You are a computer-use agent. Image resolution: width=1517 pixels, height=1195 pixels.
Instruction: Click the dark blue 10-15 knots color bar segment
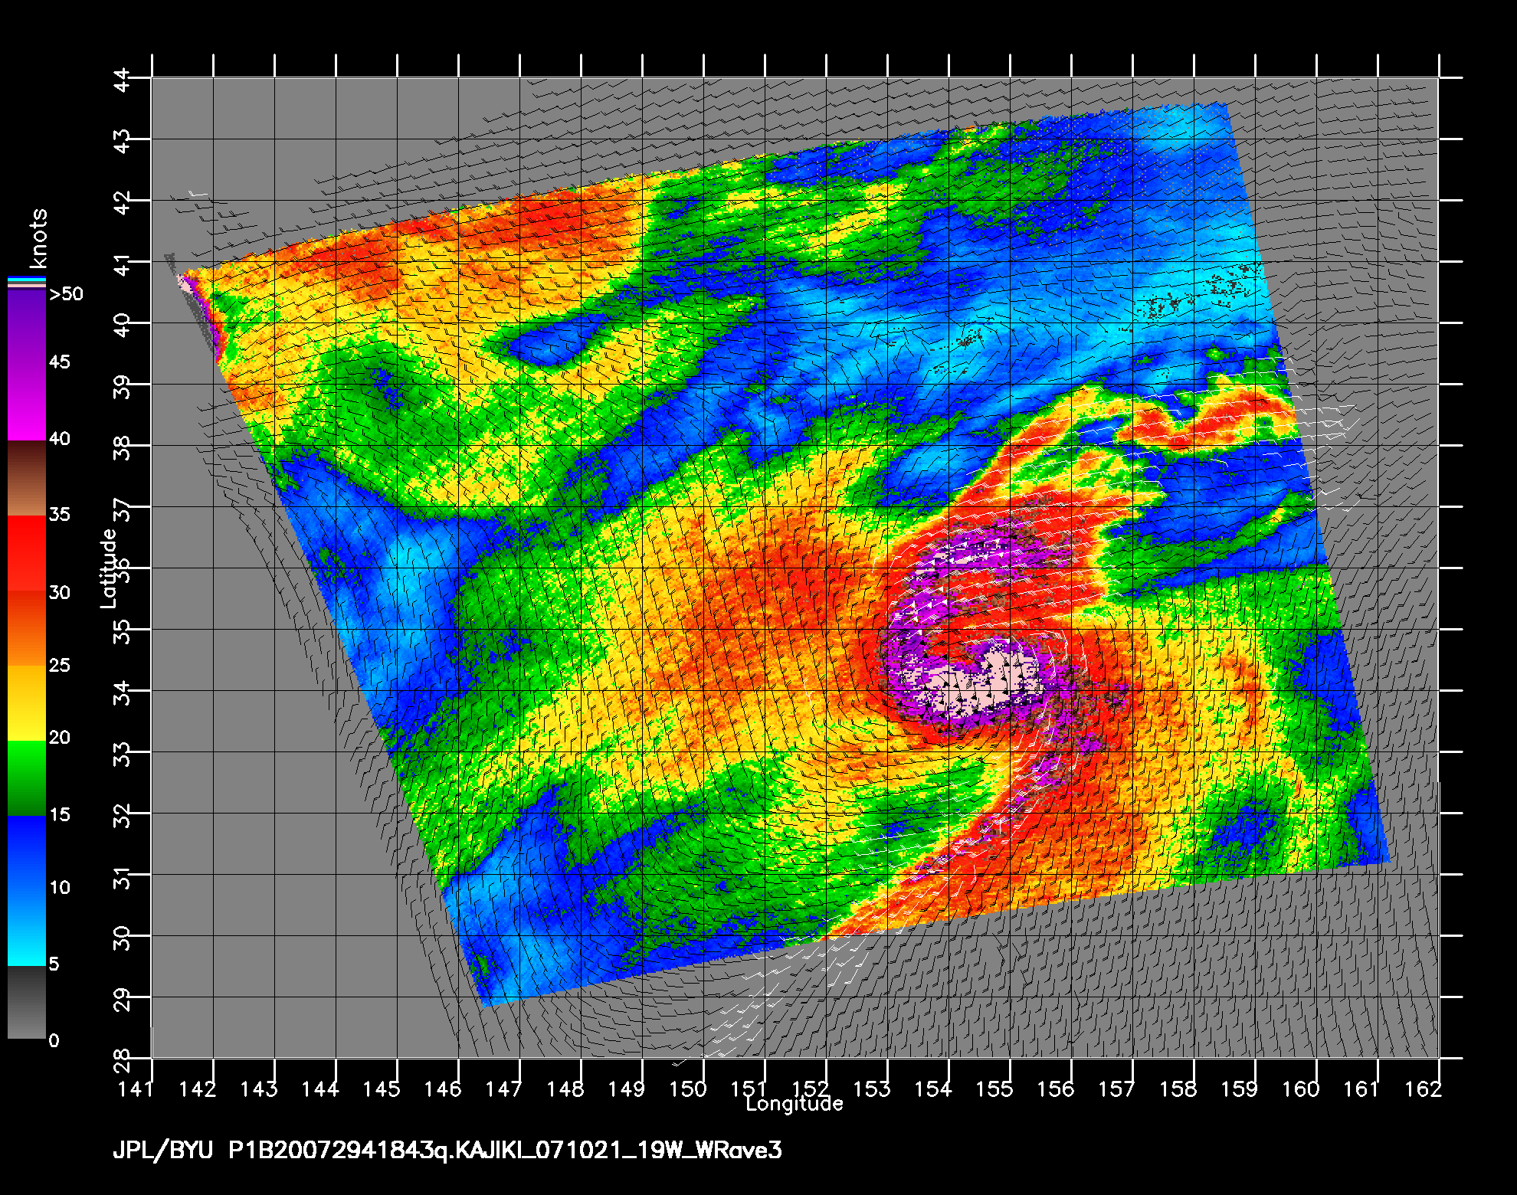pos(27,853)
